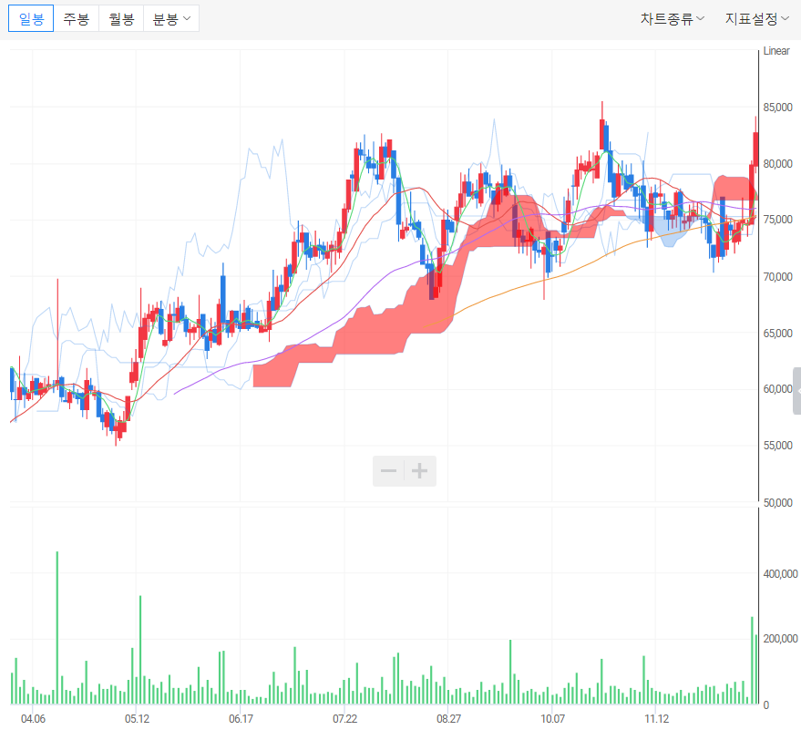Click the 400,000 volume axis label
801x730 pixels.
point(780,573)
